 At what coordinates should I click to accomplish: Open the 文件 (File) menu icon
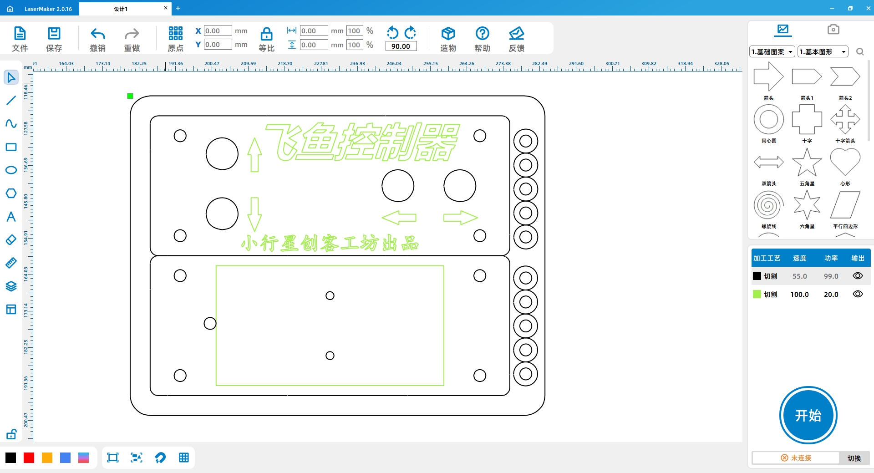pyautogui.click(x=20, y=34)
